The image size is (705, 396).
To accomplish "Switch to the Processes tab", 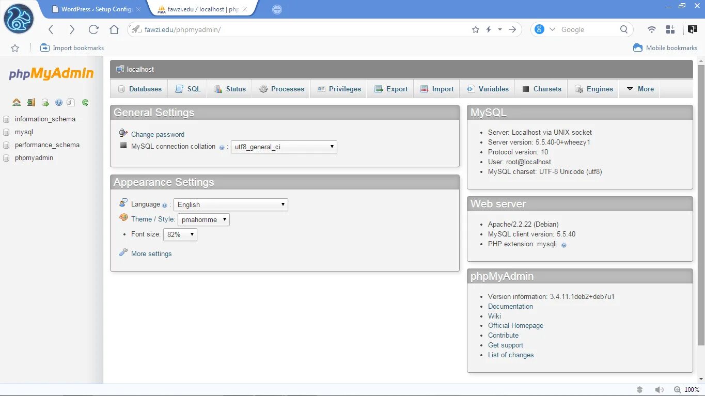I will tap(281, 89).
